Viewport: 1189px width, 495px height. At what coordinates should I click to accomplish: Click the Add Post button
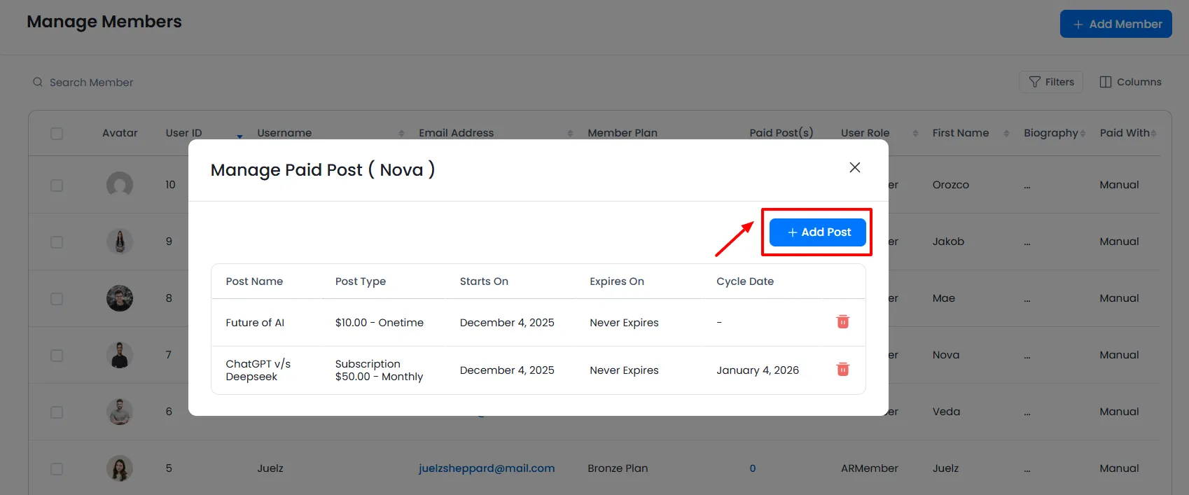tap(818, 232)
